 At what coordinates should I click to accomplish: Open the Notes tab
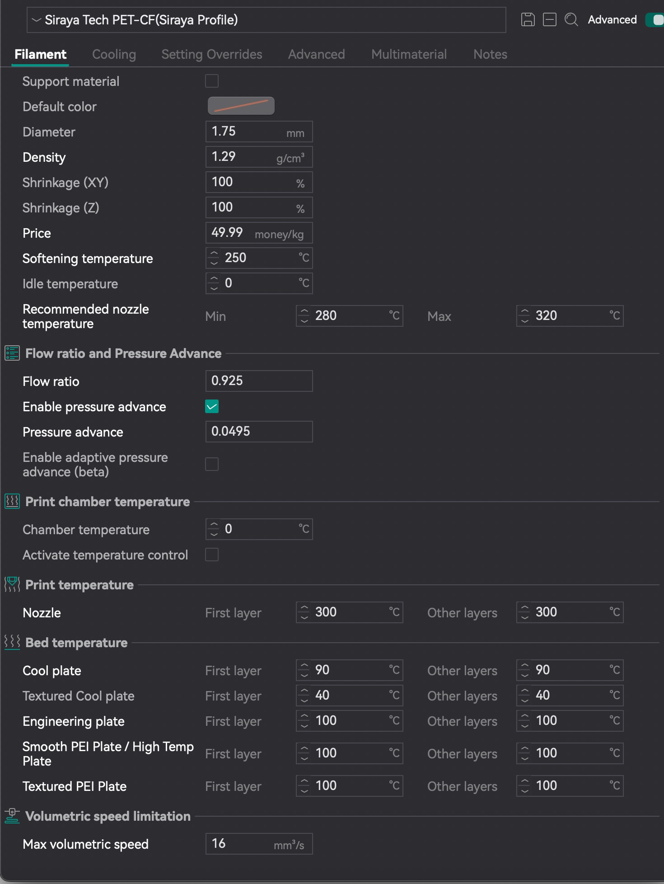(x=491, y=54)
